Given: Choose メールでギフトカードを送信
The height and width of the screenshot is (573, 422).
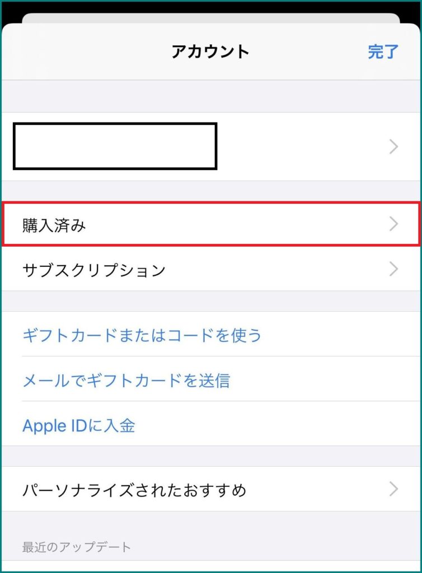Looking at the screenshot, I should 126,381.
